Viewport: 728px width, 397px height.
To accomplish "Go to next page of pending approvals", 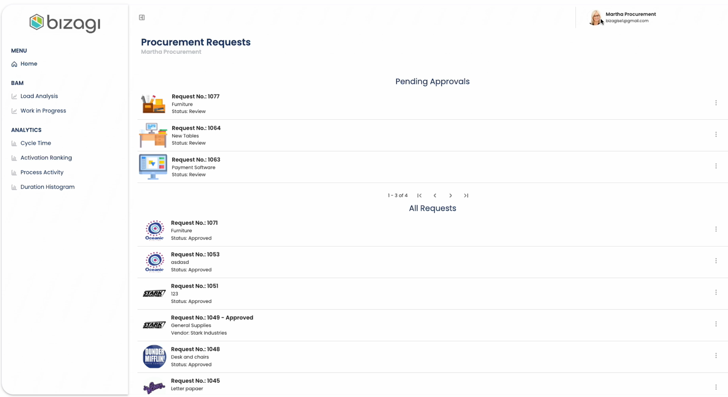I will (450, 196).
